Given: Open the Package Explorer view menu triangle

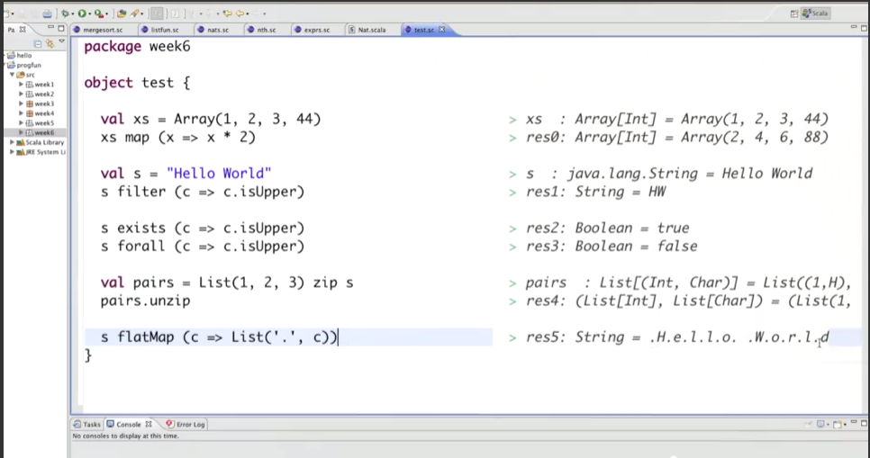Looking at the screenshot, I should click(x=61, y=41).
